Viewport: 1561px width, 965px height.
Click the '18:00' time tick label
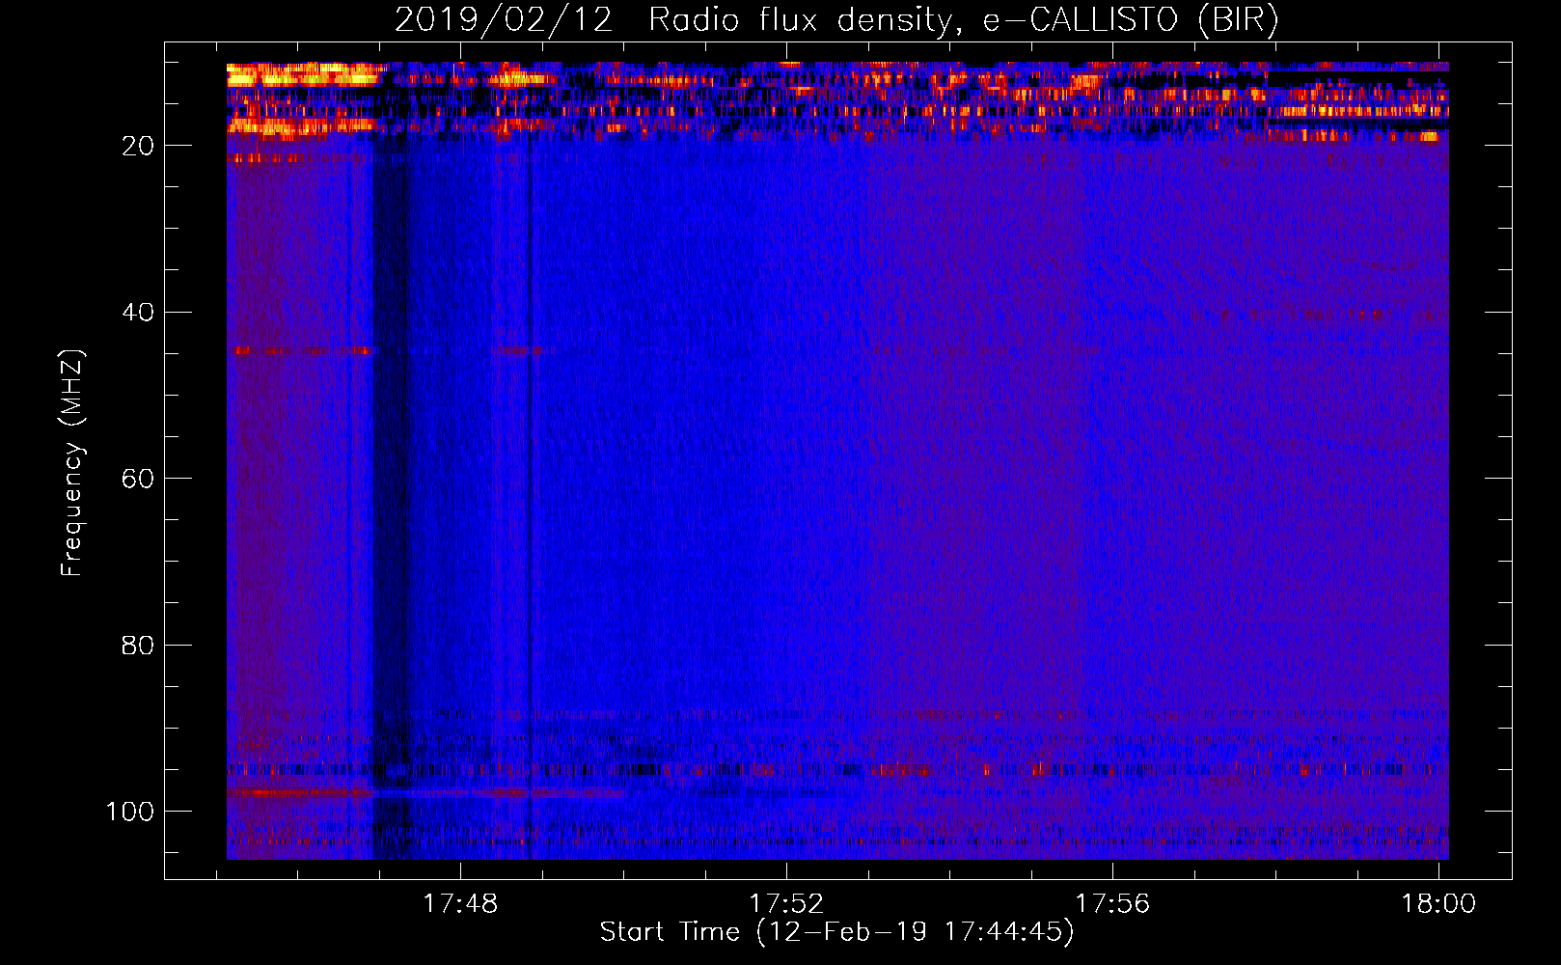coord(1438,903)
